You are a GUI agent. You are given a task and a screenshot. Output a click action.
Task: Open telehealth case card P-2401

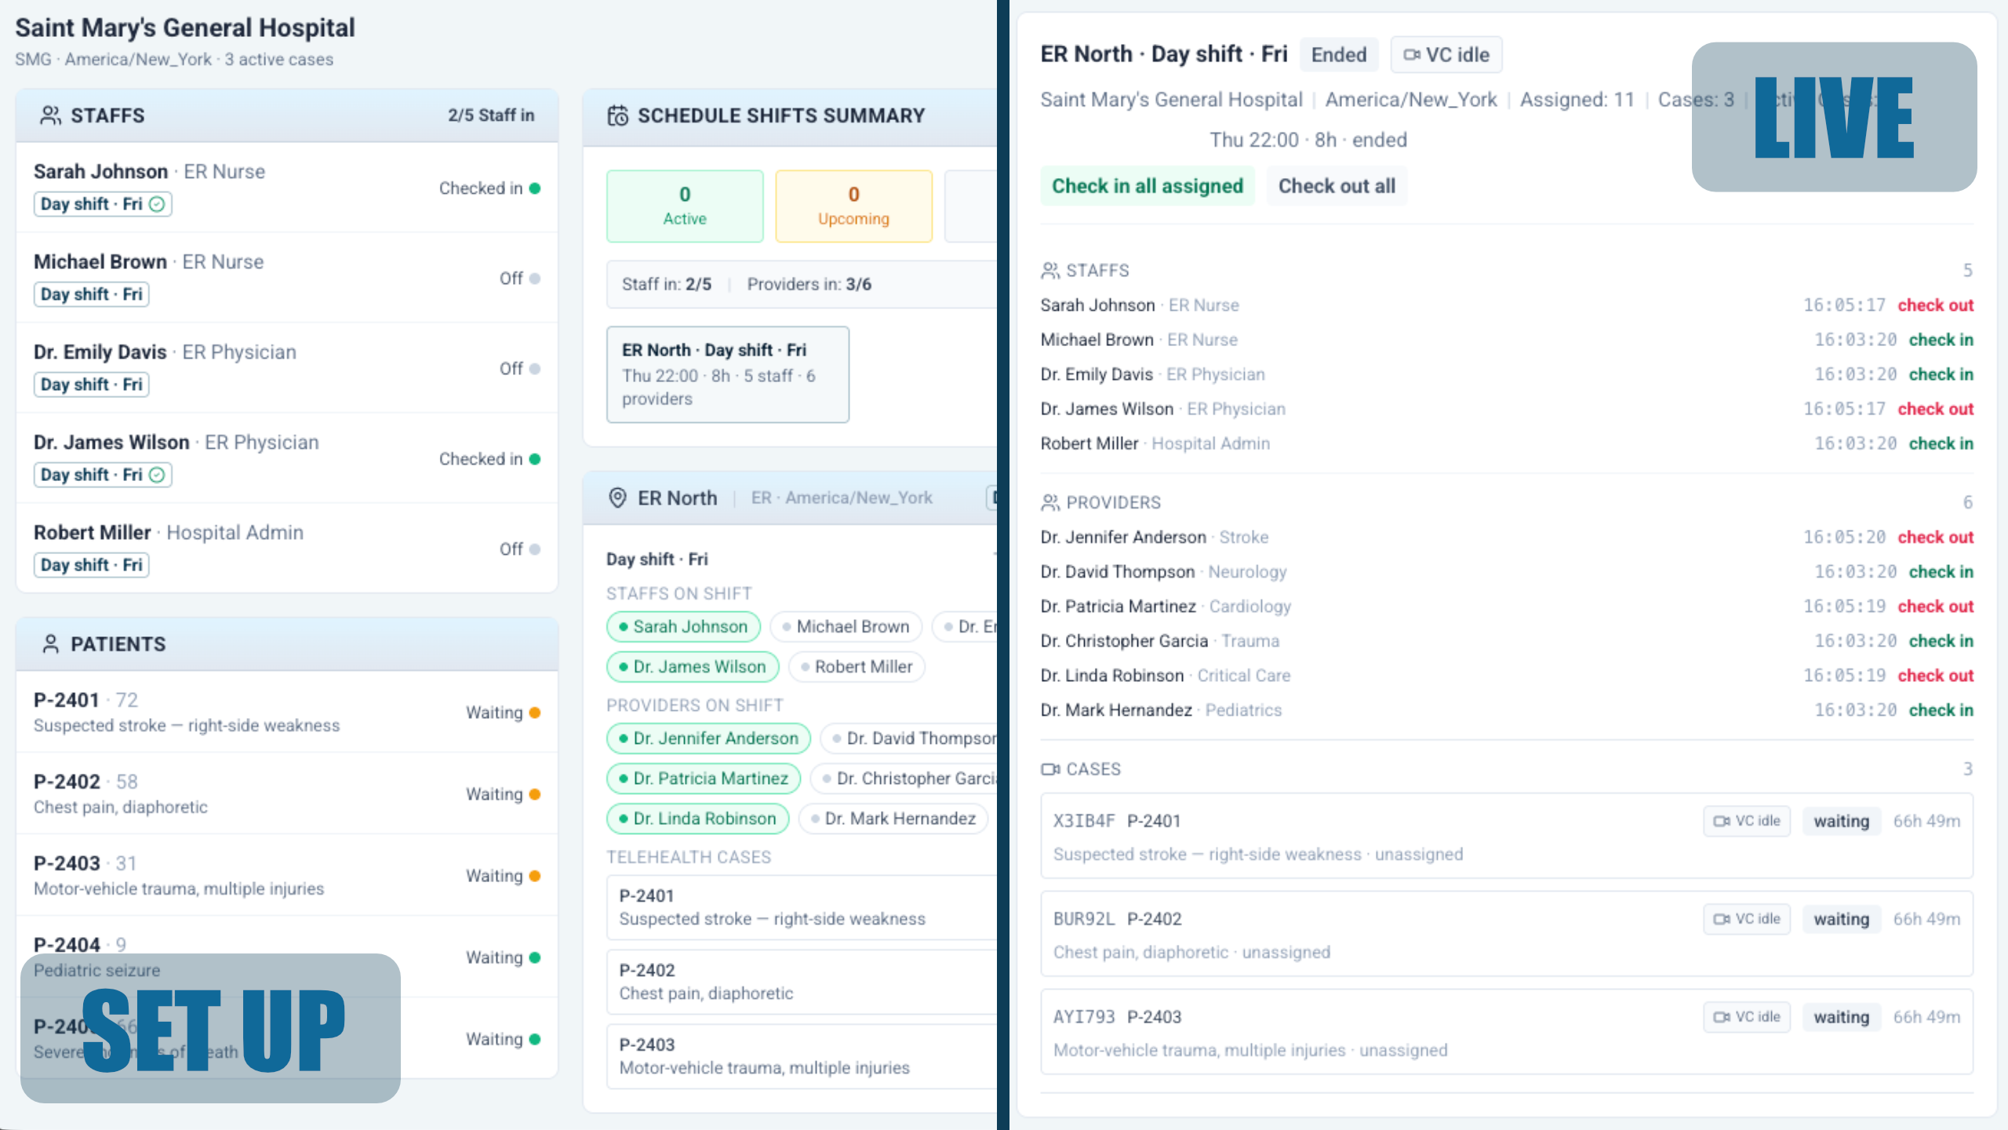point(802,907)
